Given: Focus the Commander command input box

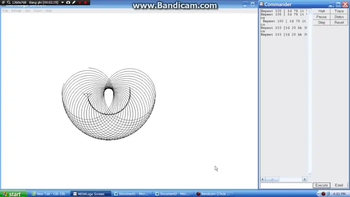Looking at the screenshot, I should pos(286,185).
